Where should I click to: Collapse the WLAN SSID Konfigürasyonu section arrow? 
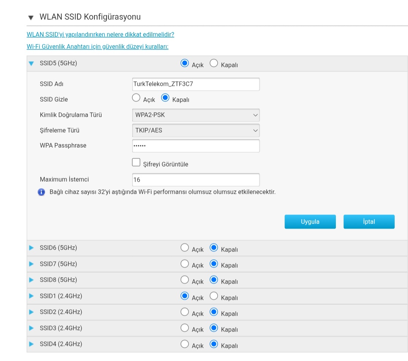[31, 18]
